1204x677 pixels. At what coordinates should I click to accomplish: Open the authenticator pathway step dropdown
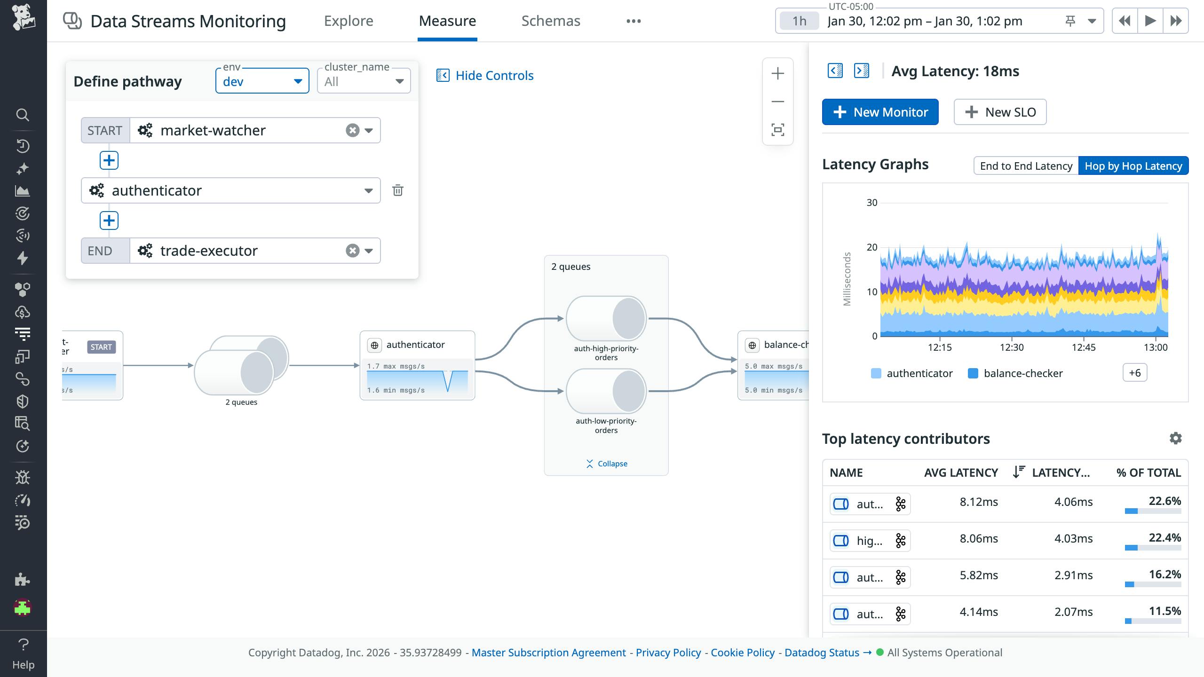(368, 190)
